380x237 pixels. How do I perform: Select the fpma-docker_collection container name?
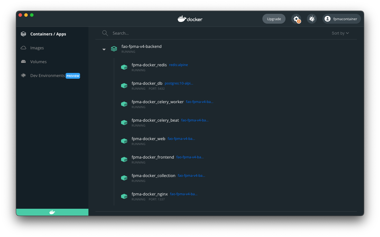(153, 176)
